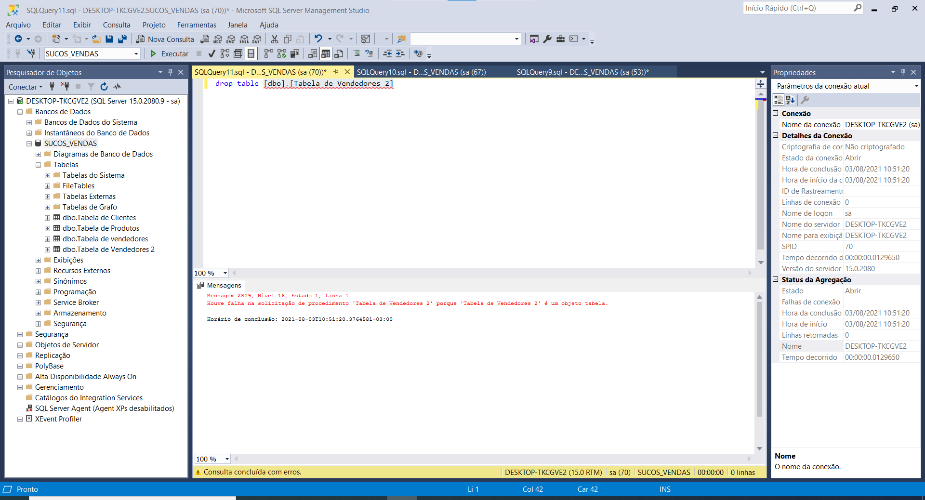
Task: Click the Save file icon
Action: pos(109,39)
